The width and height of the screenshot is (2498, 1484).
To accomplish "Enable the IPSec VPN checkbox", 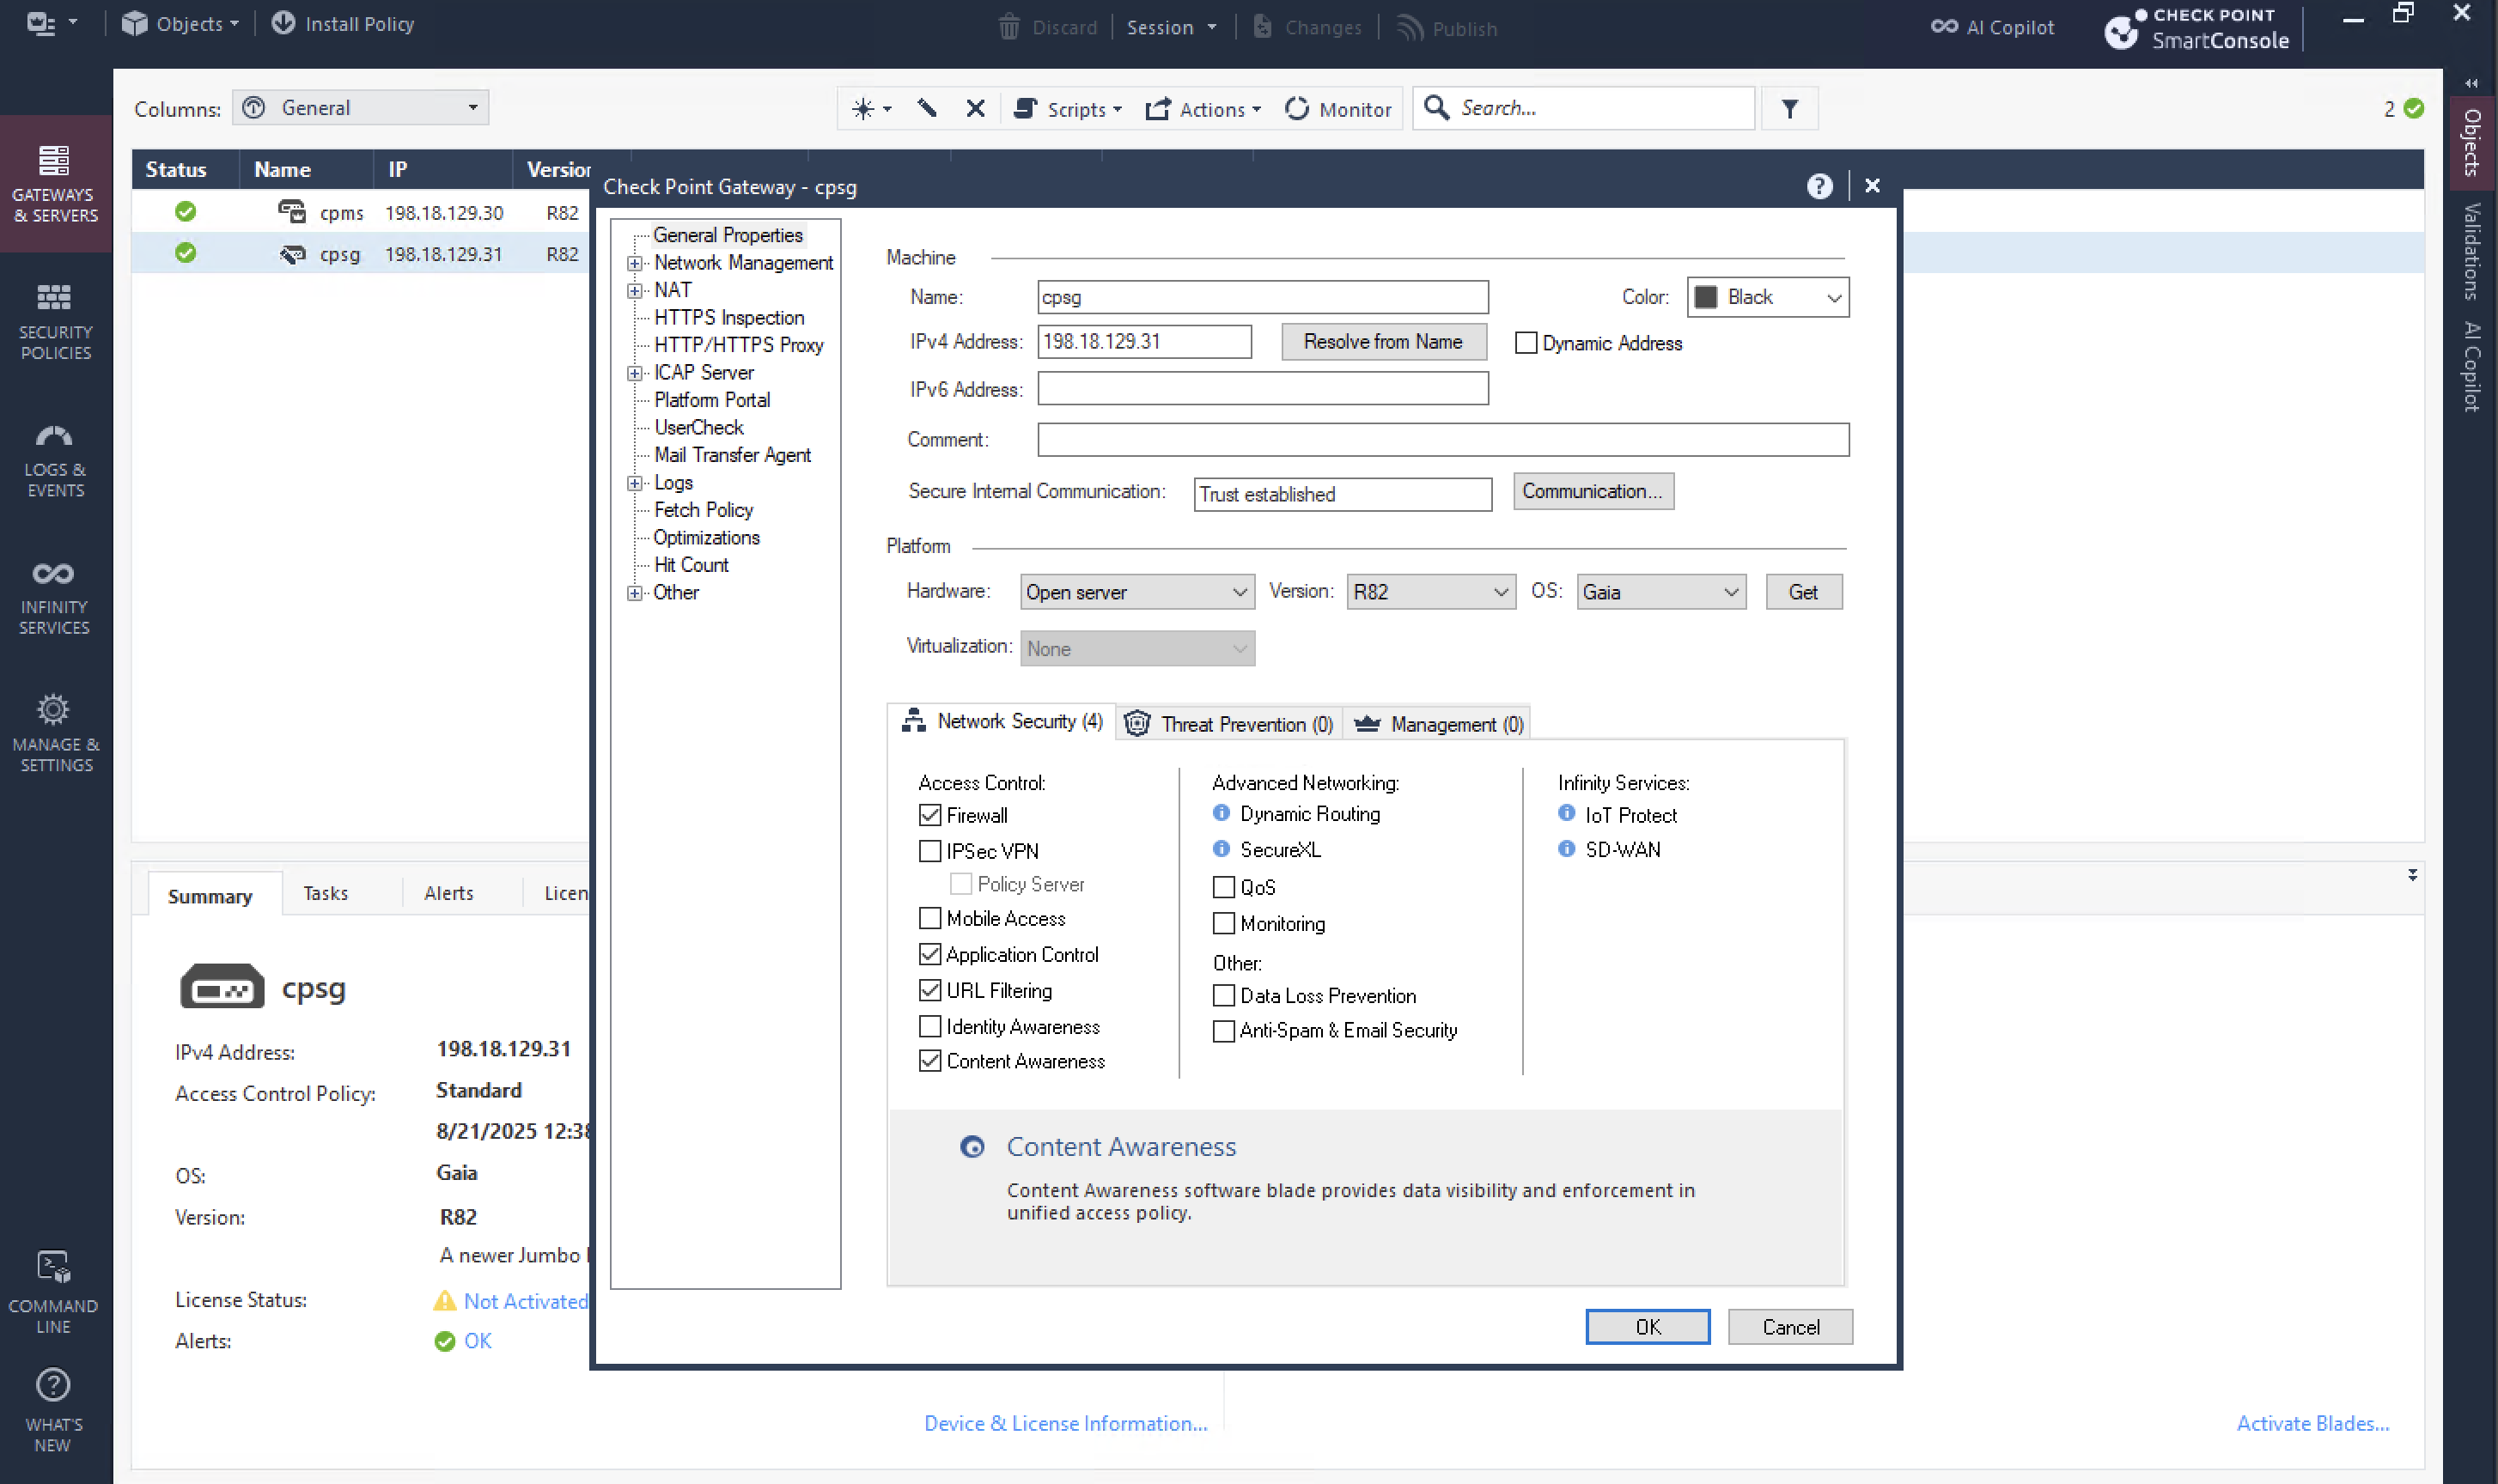I will click(x=930, y=851).
